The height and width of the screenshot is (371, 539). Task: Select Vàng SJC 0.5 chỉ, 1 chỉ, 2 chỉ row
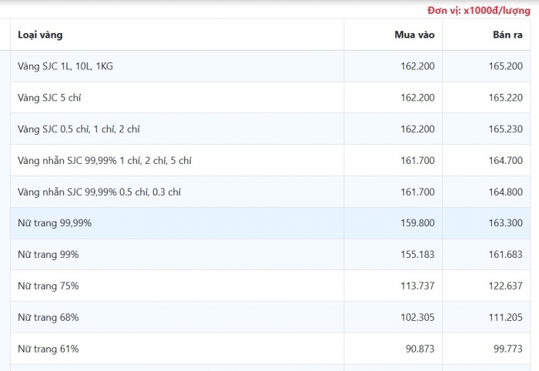(270, 129)
